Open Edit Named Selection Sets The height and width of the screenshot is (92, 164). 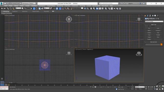pyautogui.click(x=71, y=8)
